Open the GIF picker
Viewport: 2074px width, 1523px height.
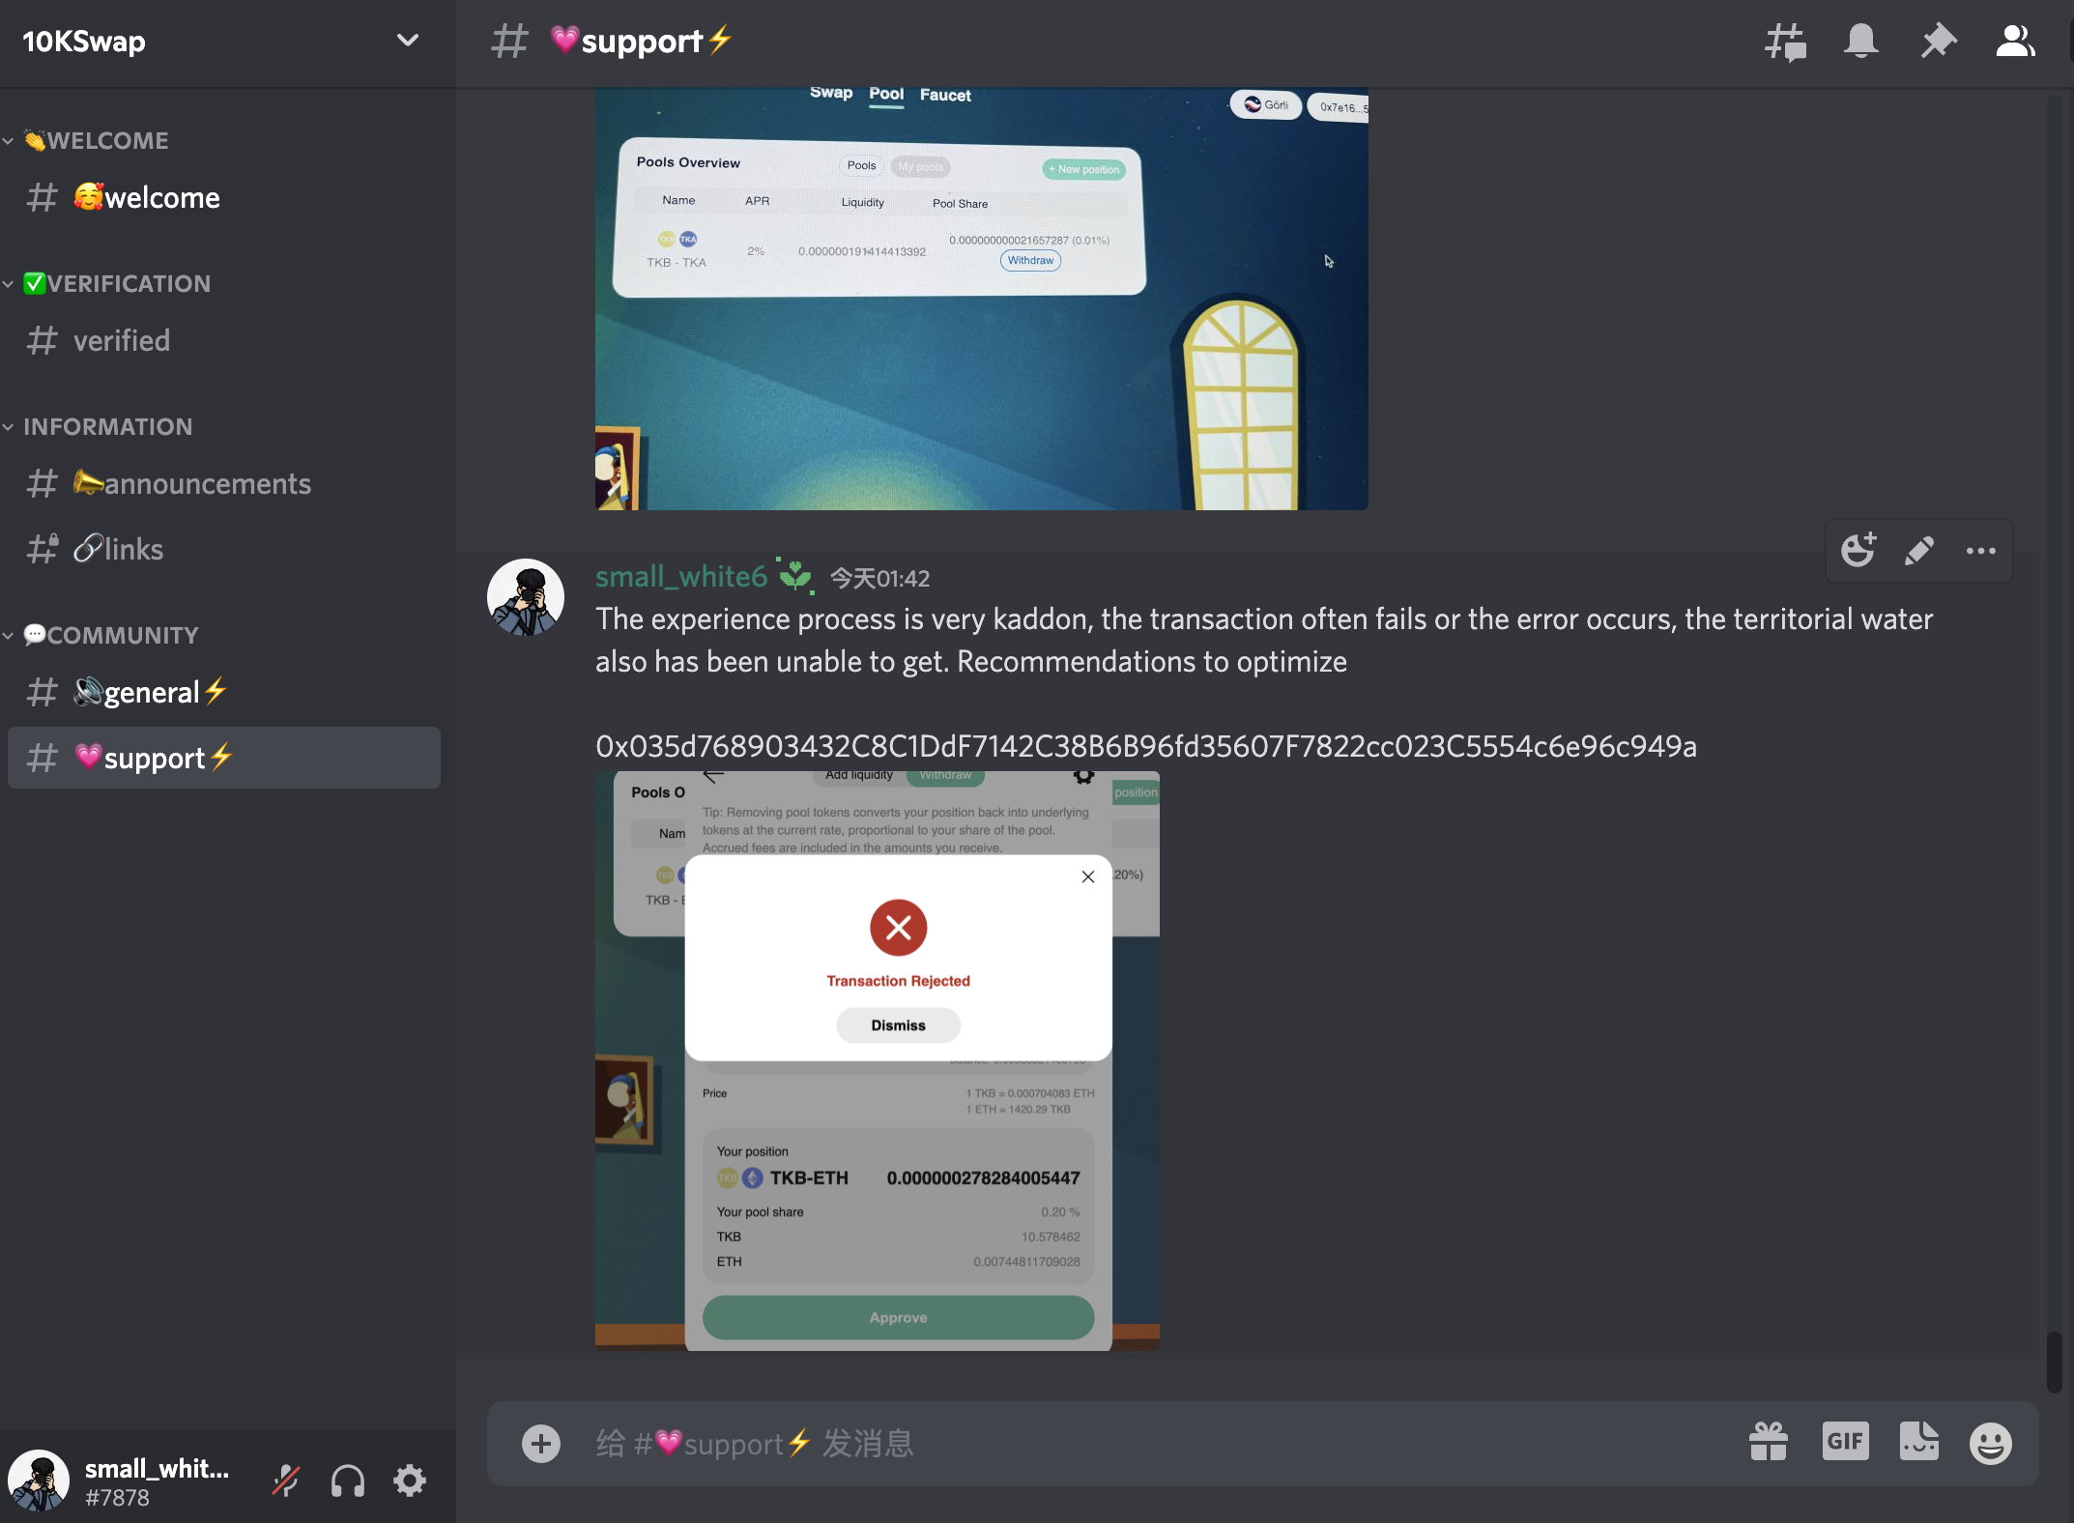[x=1845, y=1442]
